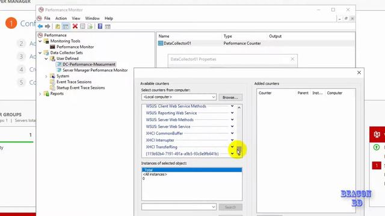The image size is (385, 216).
Task: Click the DataCollector01 row icon
Action: point(161,43)
